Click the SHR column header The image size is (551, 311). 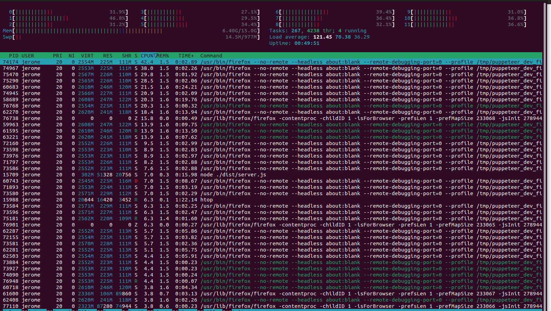pos(127,56)
